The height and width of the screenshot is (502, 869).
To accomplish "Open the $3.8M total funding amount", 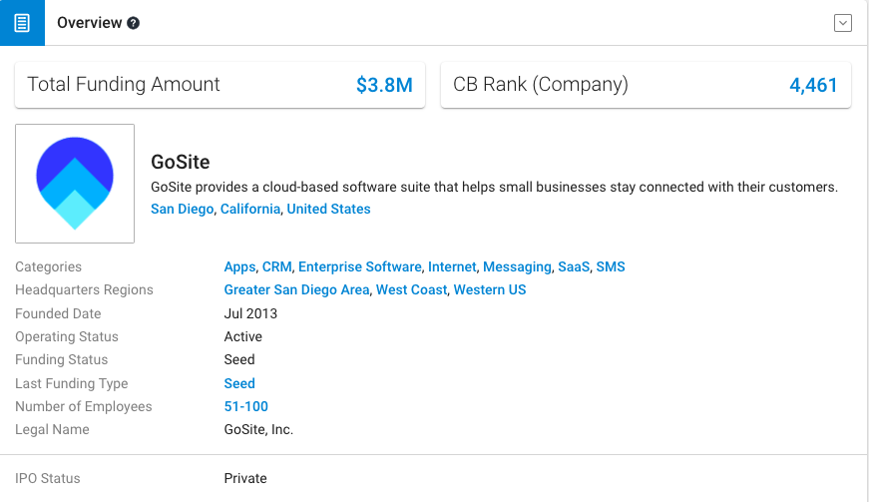I will (x=384, y=85).
